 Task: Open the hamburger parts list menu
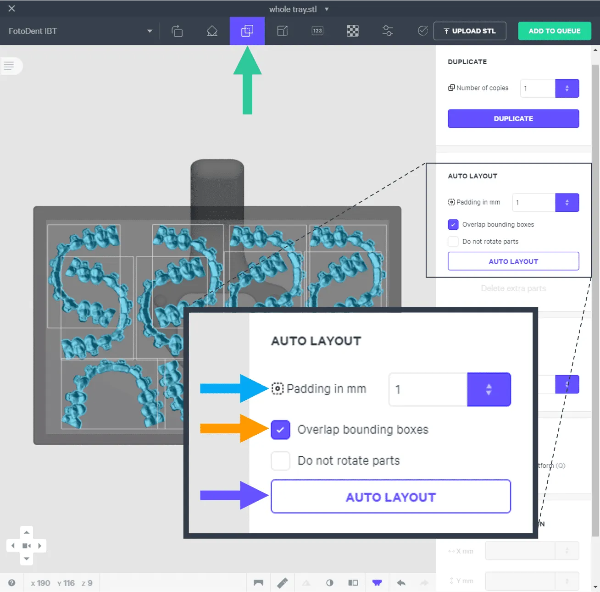click(9, 66)
